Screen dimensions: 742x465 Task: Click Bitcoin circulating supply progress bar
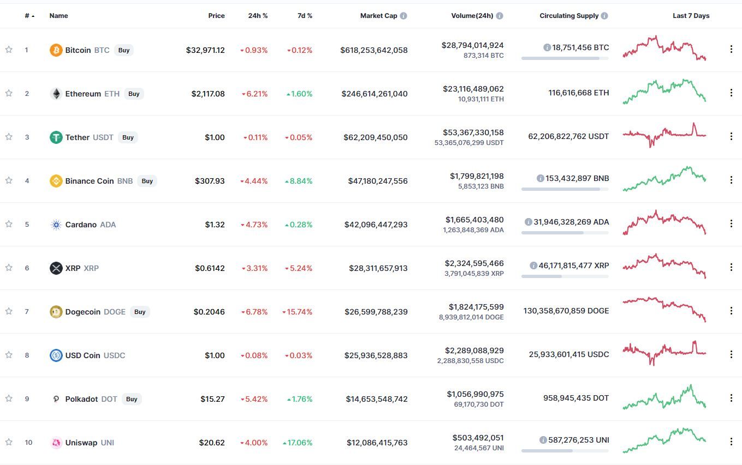point(565,58)
